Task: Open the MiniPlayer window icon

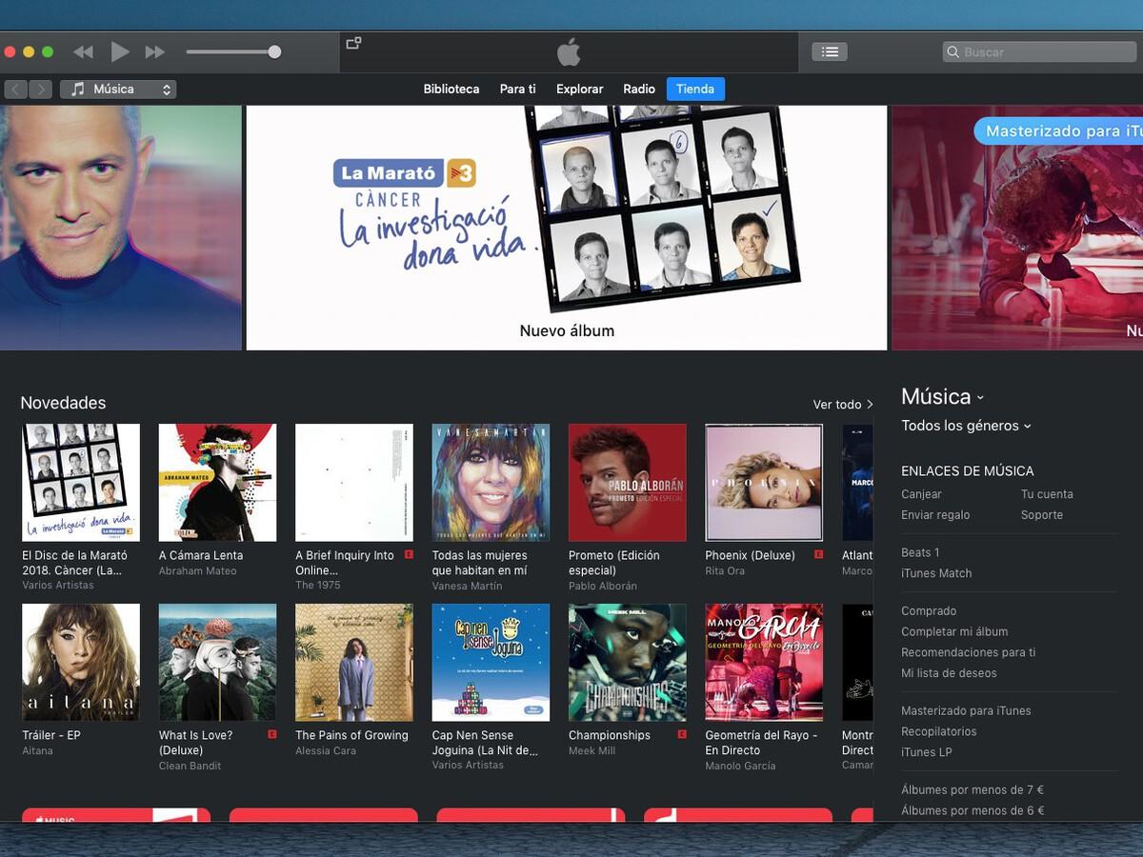Action: point(353,43)
